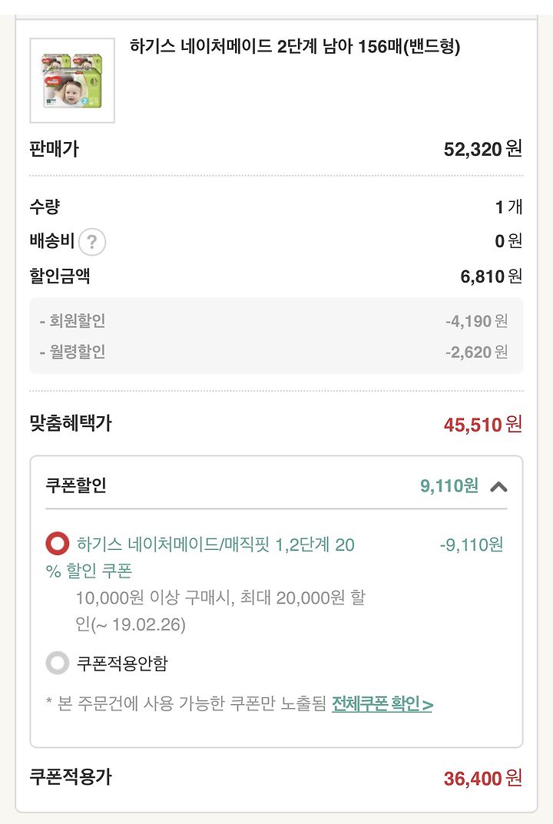Click the 맞춤혜택가 45,510원 price
This screenshot has height=824, width=553.
[x=483, y=424]
